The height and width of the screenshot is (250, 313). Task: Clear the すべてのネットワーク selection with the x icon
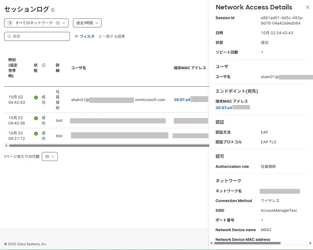[58, 23]
